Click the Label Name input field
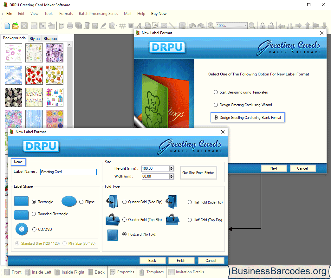 pyautogui.click(x=68, y=172)
